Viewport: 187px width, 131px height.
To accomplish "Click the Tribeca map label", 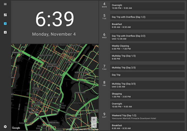I will pyautogui.click(x=31, y=109).
